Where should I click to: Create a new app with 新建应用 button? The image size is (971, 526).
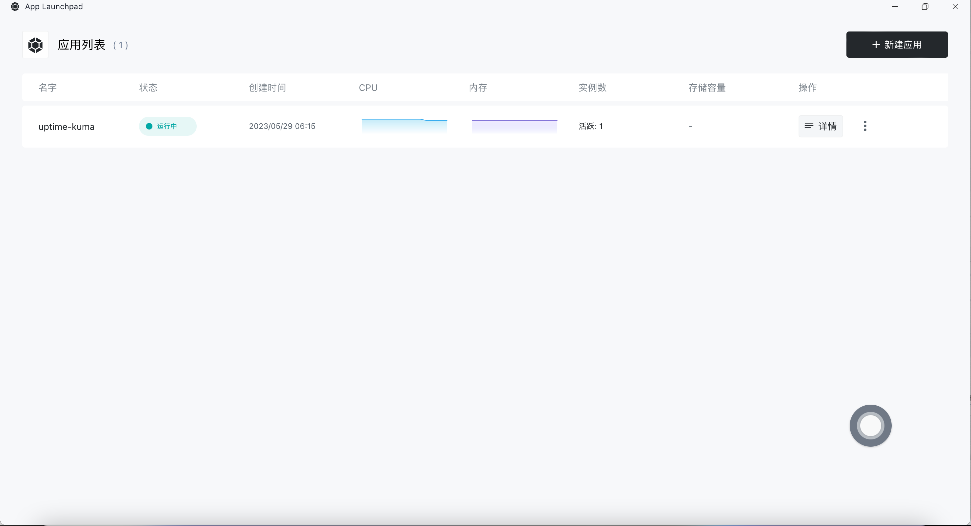pyautogui.click(x=897, y=45)
